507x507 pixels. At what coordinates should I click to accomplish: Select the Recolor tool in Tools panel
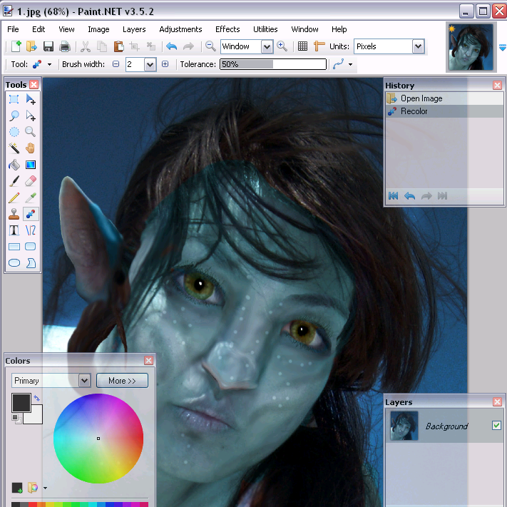tap(31, 214)
